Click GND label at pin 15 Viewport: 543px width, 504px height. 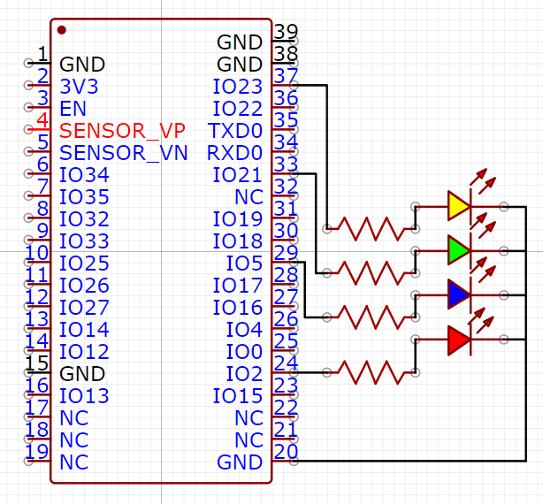pos(82,374)
